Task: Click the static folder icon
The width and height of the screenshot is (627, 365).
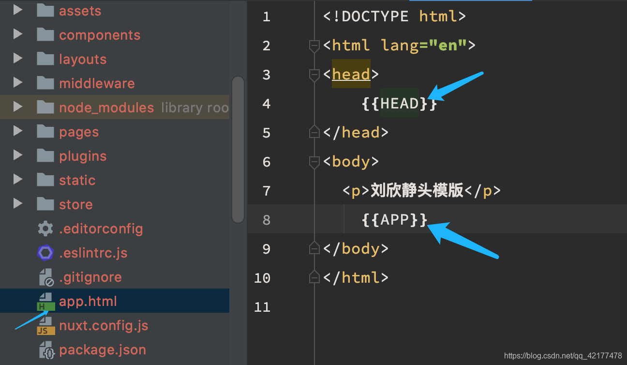Action: tap(45, 179)
